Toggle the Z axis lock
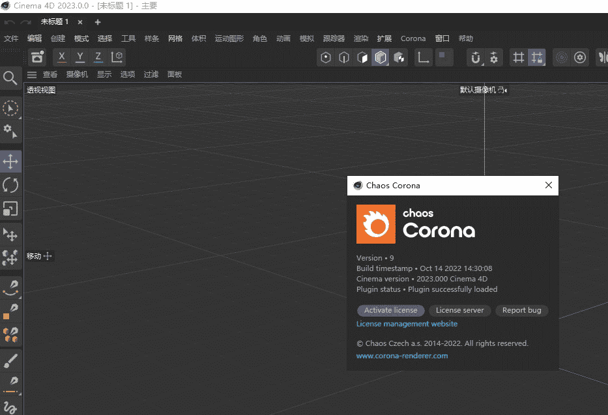608x415 pixels. click(97, 57)
